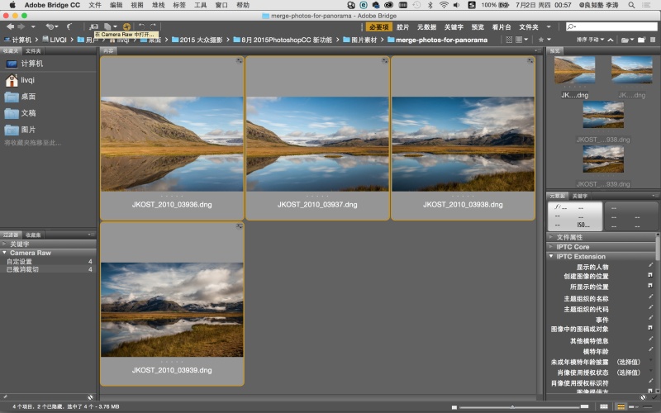
Task: Click 2015 大众摄影 in path bar
Action: click(x=197, y=40)
